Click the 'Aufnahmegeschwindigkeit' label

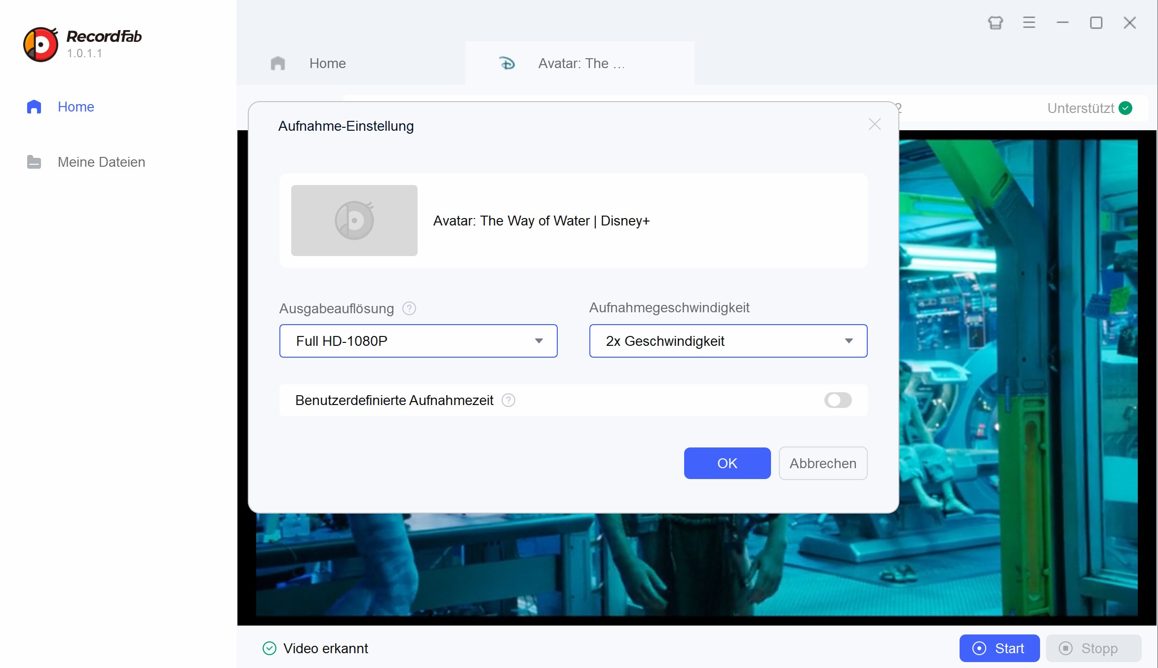[x=669, y=308]
